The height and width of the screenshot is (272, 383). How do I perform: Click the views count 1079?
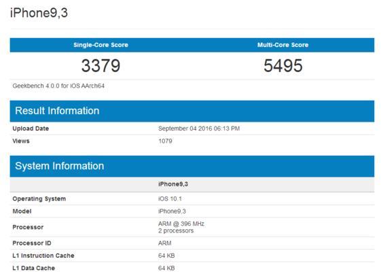[166, 141]
